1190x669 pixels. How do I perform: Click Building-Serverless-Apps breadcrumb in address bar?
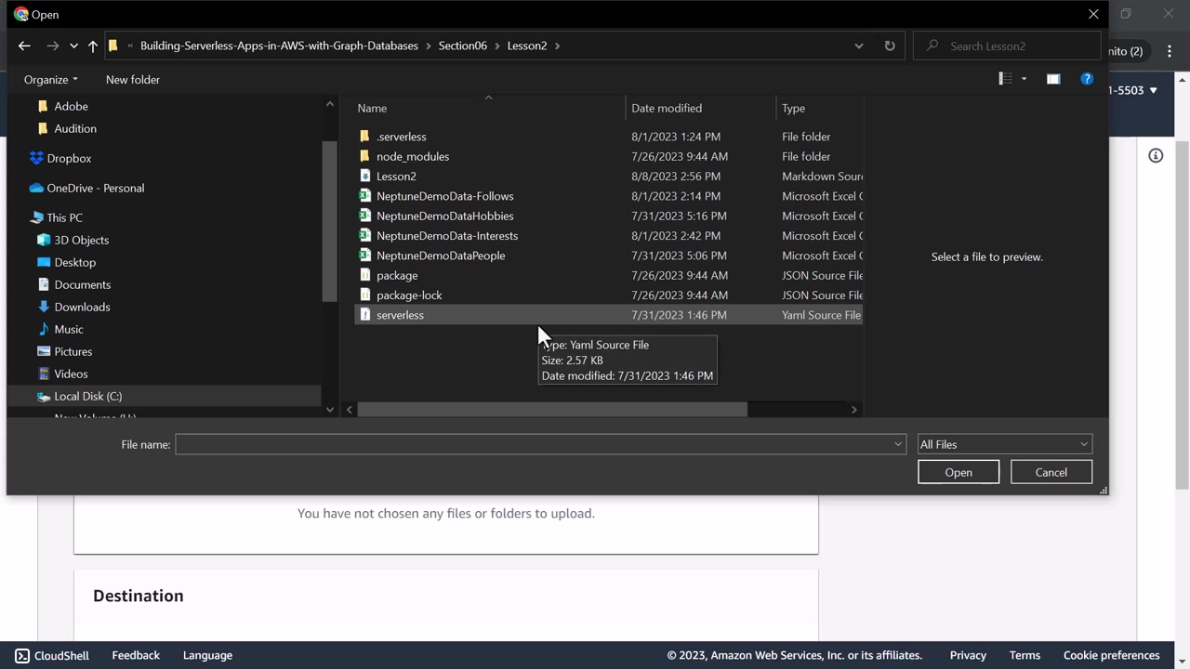[x=279, y=46]
